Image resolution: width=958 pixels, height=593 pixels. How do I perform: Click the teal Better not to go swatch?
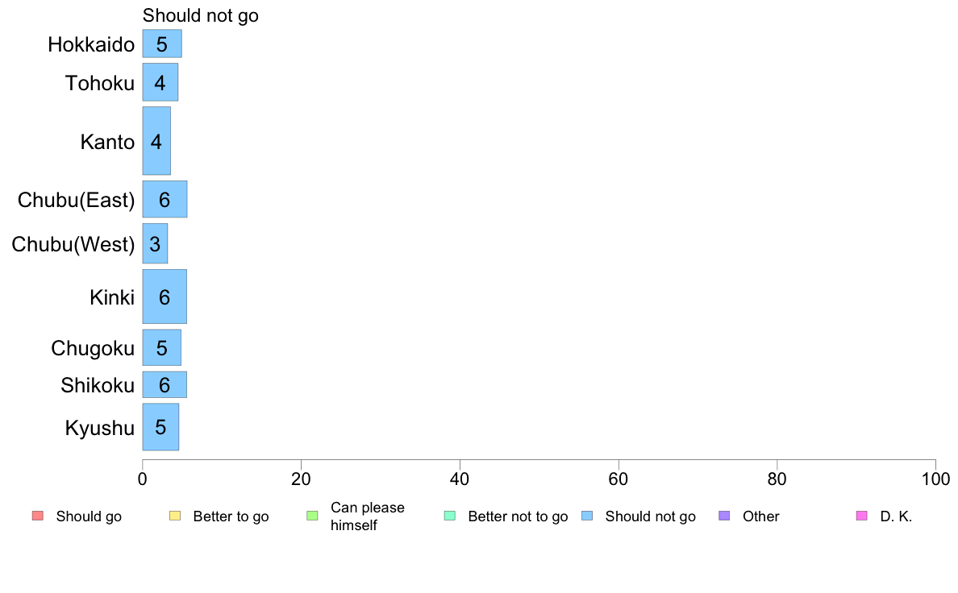(x=450, y=516)
